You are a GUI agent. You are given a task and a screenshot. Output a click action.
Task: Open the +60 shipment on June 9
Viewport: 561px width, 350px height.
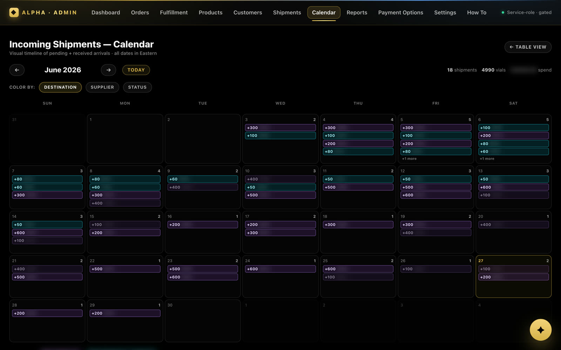tap(203, 179)
